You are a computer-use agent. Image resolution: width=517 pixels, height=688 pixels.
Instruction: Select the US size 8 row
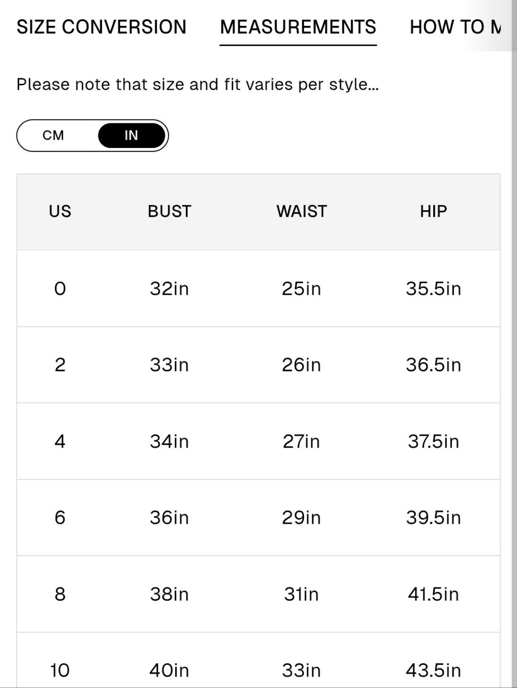coord(258,594)
